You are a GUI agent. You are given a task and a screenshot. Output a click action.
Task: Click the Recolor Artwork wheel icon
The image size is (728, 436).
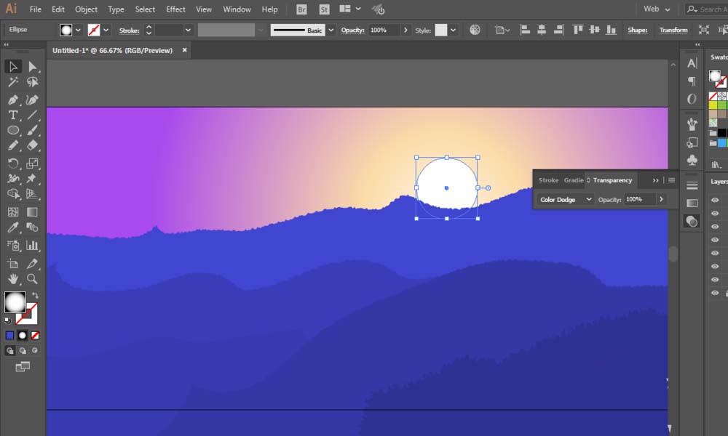475,30
